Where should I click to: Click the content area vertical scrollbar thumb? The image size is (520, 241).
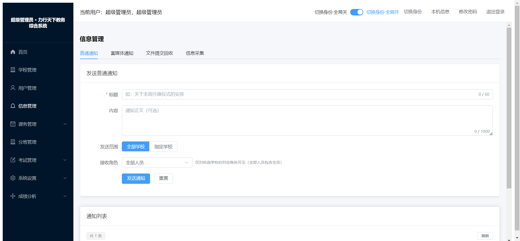(509, 108)
